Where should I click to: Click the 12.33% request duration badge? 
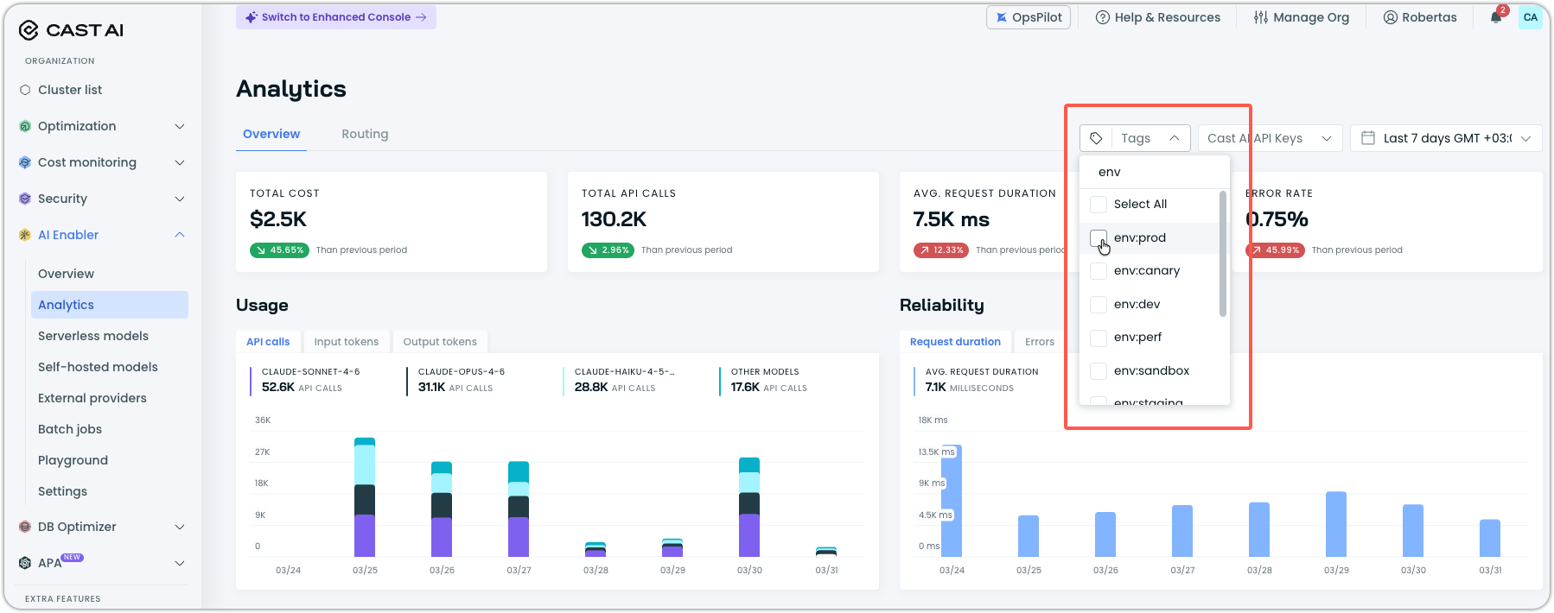pyautogui.click(x=941, y=250)
